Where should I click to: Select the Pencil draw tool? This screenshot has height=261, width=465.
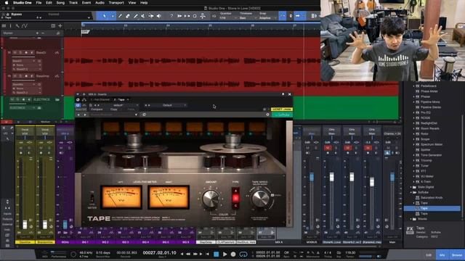click(120, 16)
